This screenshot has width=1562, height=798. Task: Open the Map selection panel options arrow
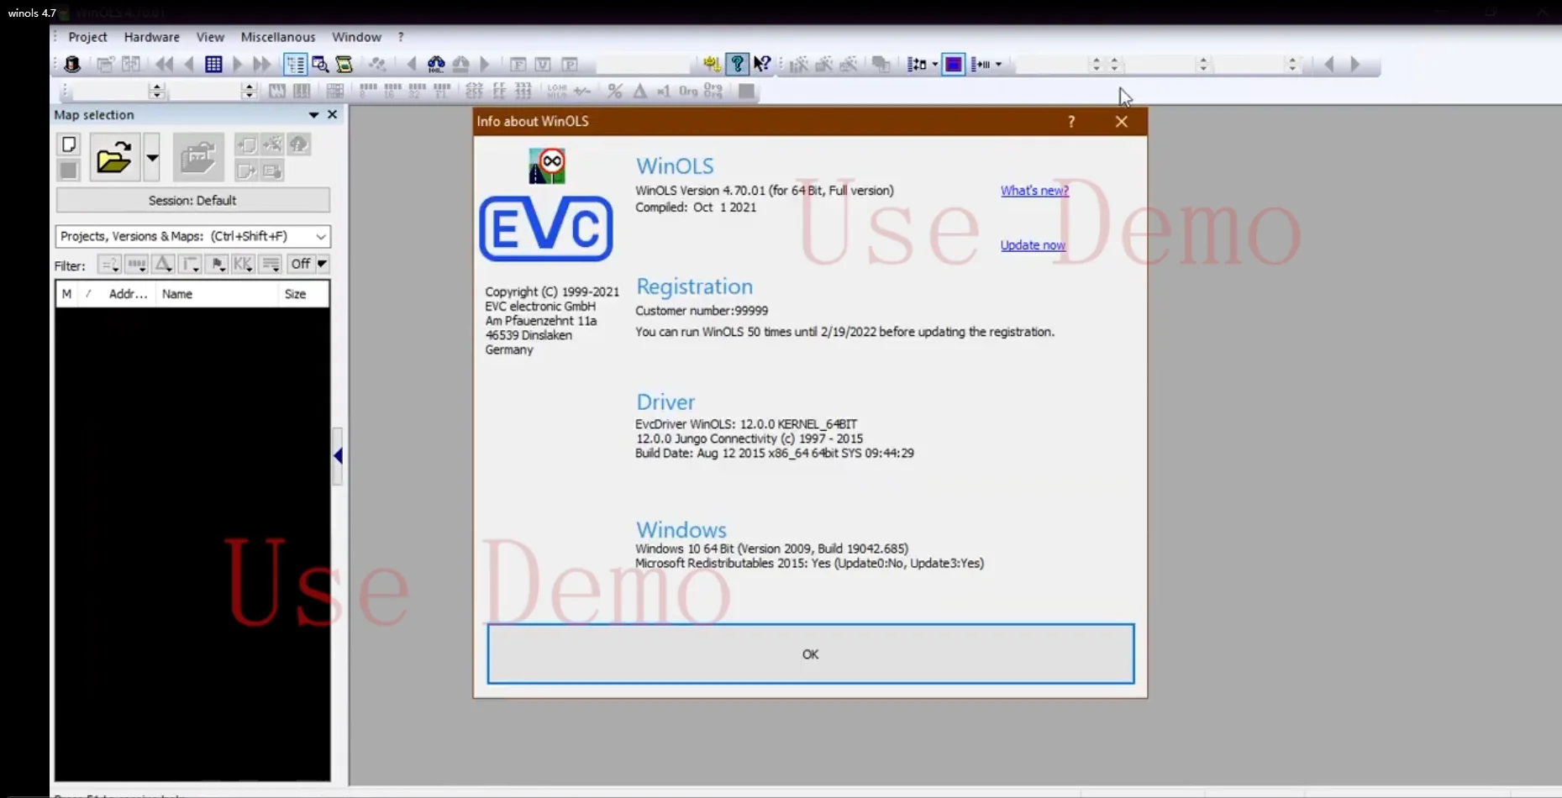(x=313, y=115)
